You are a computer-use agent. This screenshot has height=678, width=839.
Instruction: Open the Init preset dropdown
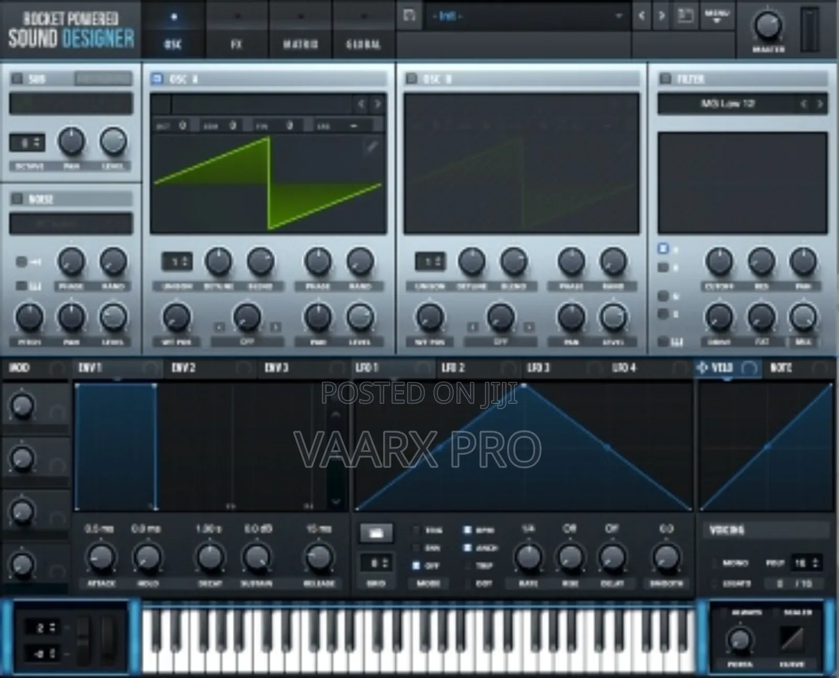(527, 16)
